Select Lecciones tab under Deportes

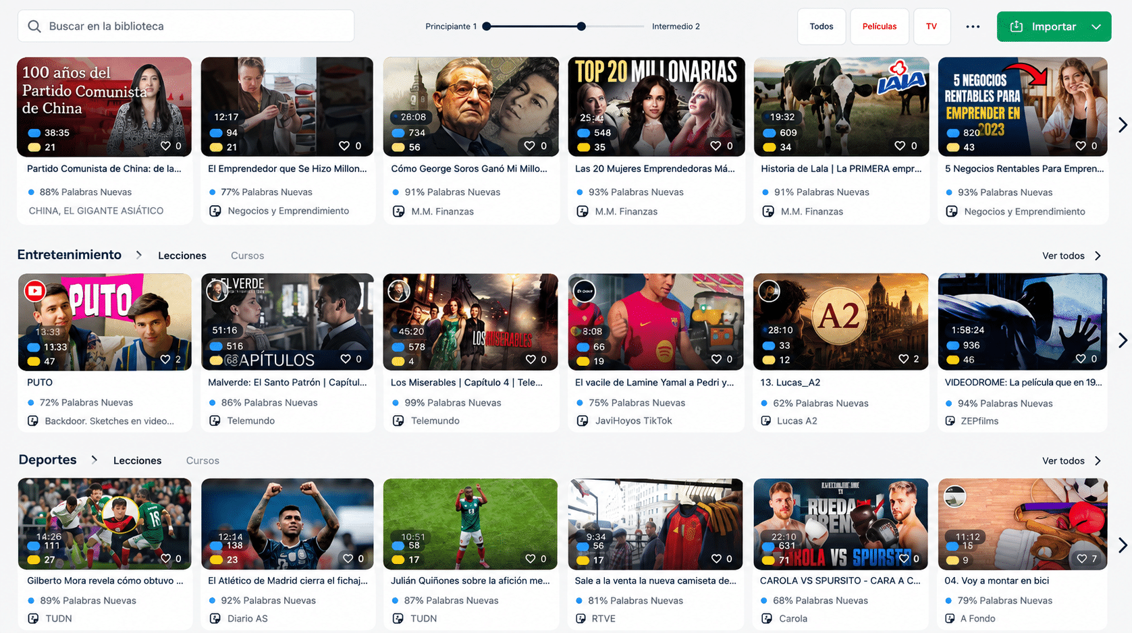(137, 460)
